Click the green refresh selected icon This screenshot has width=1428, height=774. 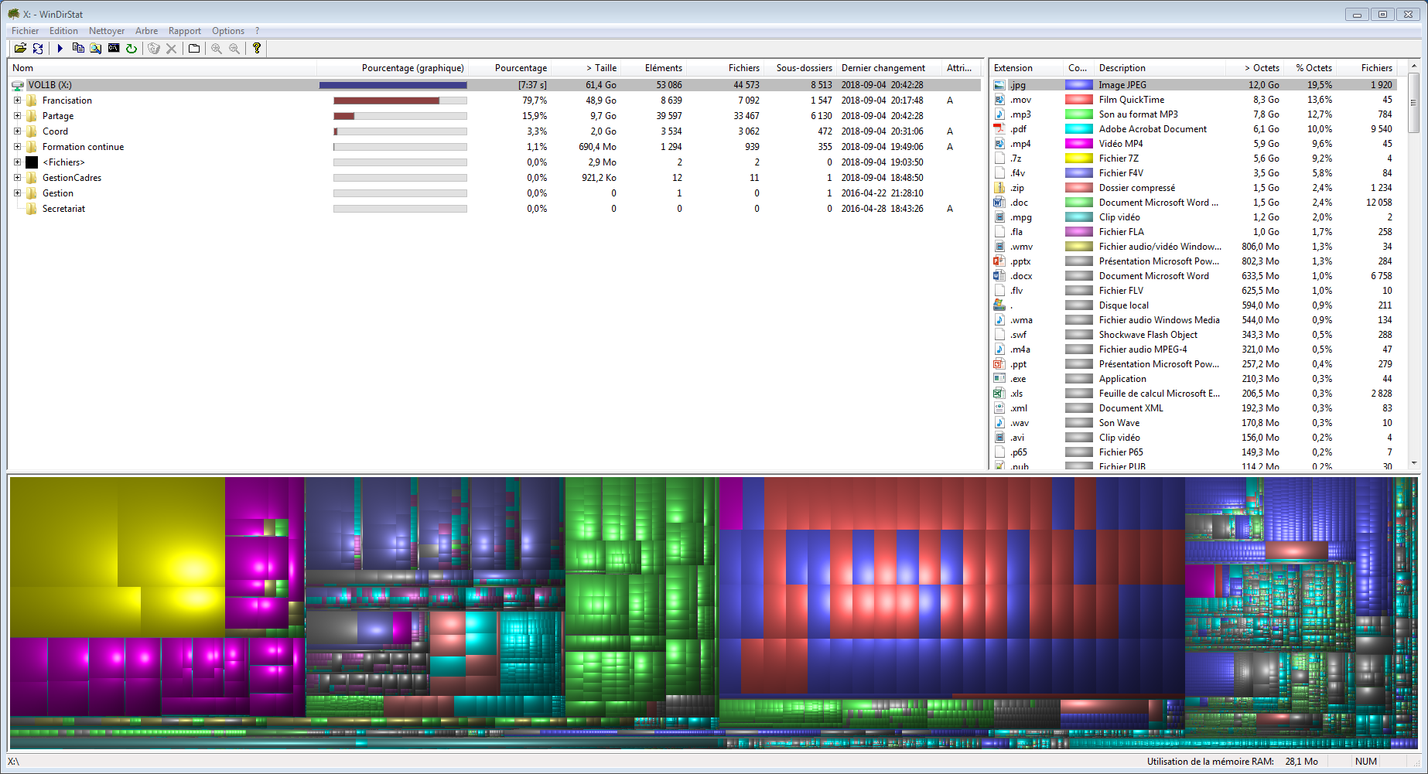click(132, 48)
